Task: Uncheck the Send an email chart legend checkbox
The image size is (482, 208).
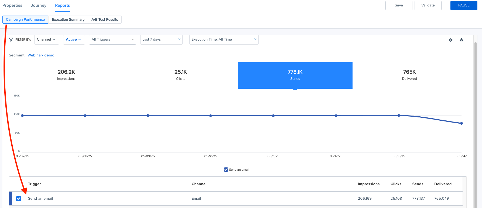Action: (226, 170)
